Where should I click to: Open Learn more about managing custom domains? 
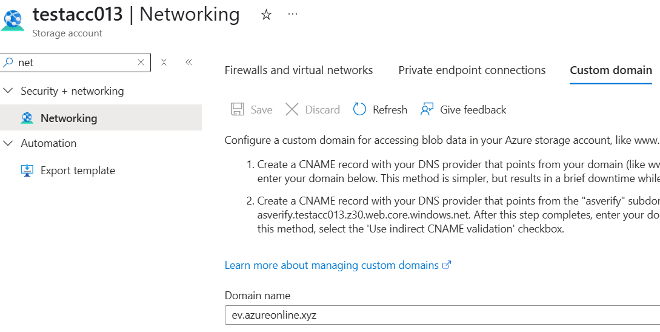(x=332, y=265)
